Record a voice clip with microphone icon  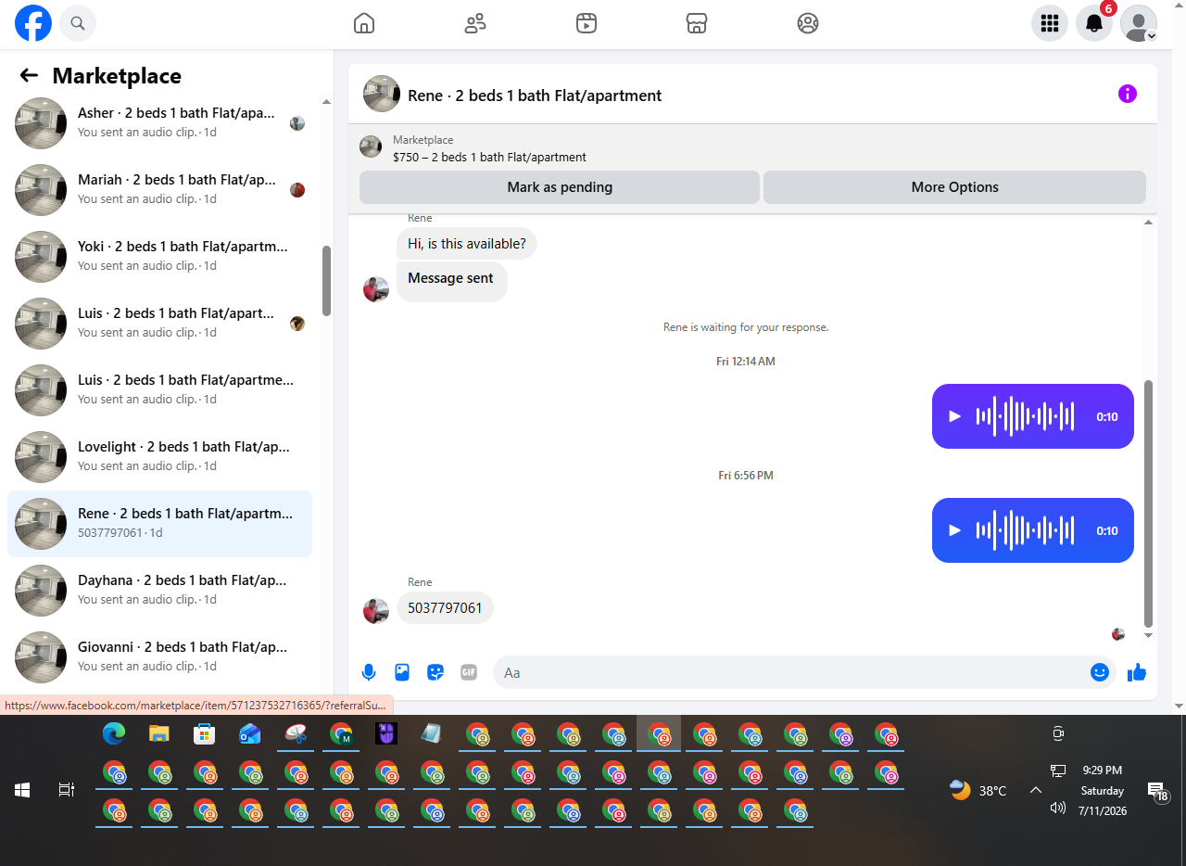pos(369,672)
